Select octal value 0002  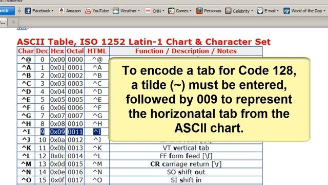[x=75, y=76]
